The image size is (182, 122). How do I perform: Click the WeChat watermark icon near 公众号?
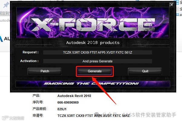point(97,115)
